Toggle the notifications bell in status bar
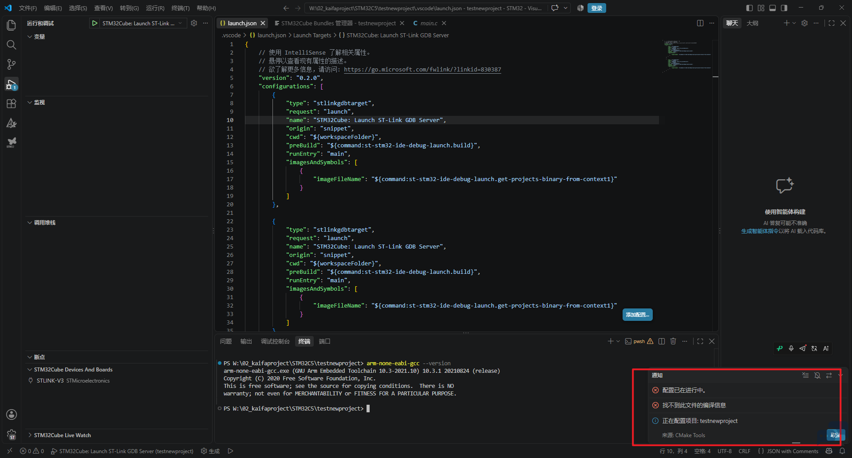The width and height of the screenshot is (852, 458). (x=842, y=451)
